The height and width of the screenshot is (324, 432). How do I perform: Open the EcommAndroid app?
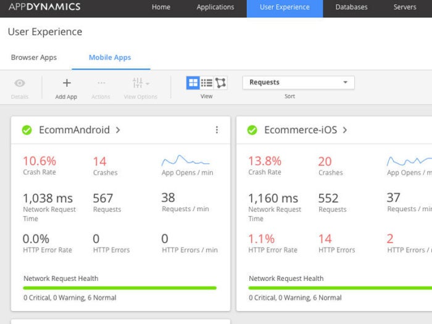(75, 130)
